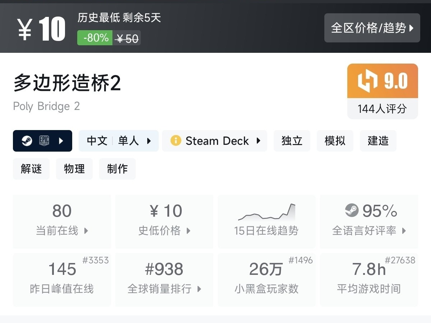Open the 144人评分 rating count
The image size is (431, 323).
pyautogui.click(x=382, y=109)
